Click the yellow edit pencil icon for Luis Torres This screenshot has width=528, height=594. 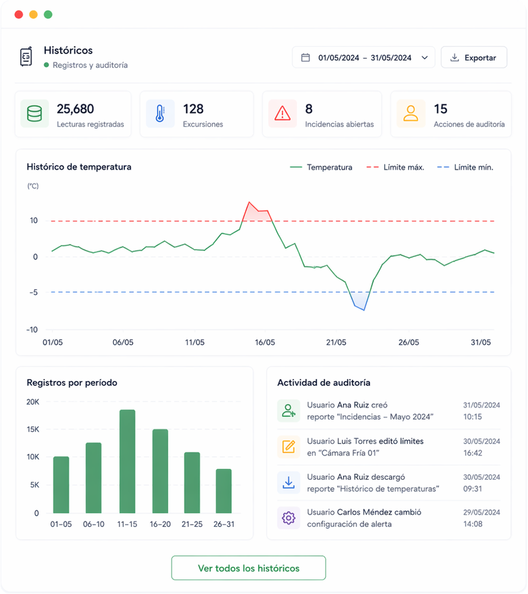[x=288, y=447]
